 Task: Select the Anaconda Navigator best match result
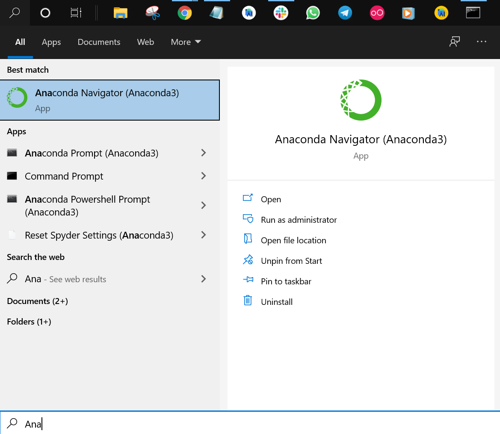109,100
